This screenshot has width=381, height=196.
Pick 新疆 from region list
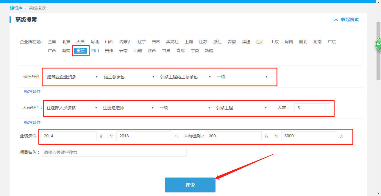[x=209, y=51]
